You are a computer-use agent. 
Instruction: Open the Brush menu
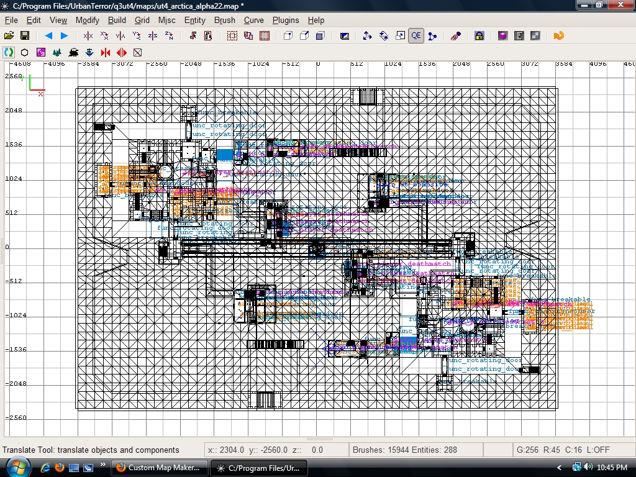click(224, 20)
